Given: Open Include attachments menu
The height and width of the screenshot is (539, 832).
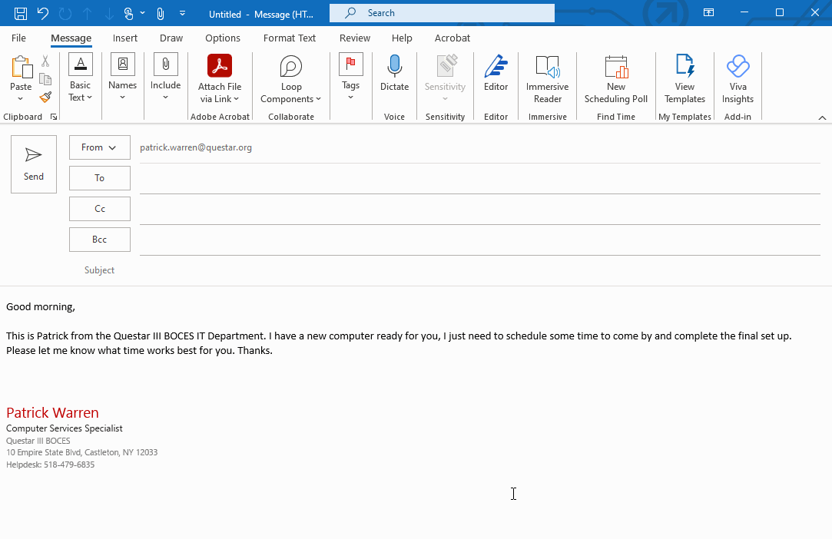Looking at the screenshot, I should pyautogui.click(x=165, y=78).
